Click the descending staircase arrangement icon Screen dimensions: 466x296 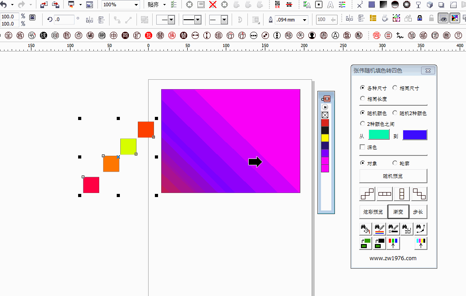point(419,194)
